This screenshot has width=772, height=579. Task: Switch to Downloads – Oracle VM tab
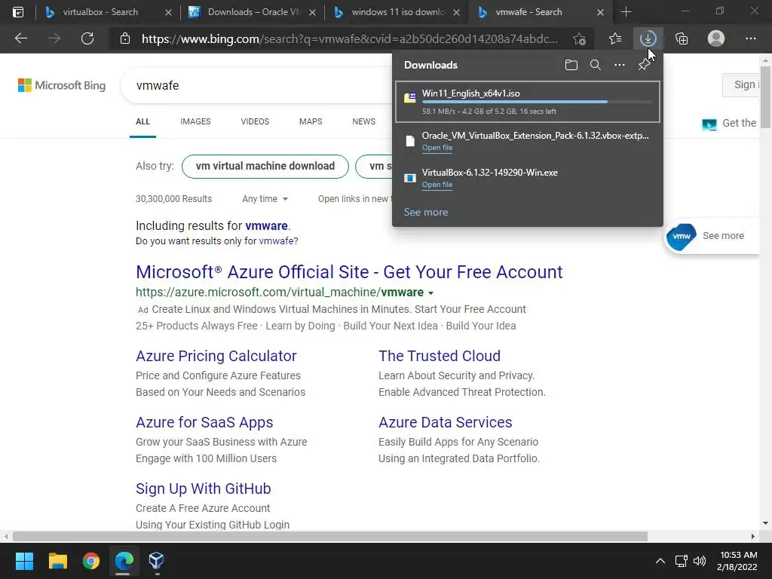(253, 12)
